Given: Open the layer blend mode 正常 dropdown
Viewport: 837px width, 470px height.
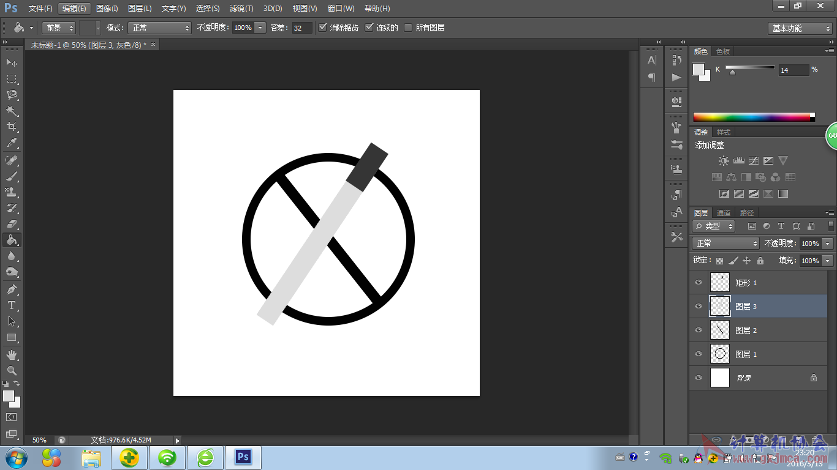Looking at the screenshot, I should (726, 243).
